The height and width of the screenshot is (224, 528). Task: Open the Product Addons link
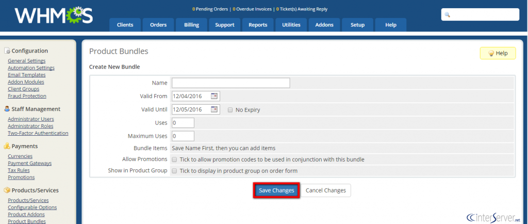click(x=26, y=215)
